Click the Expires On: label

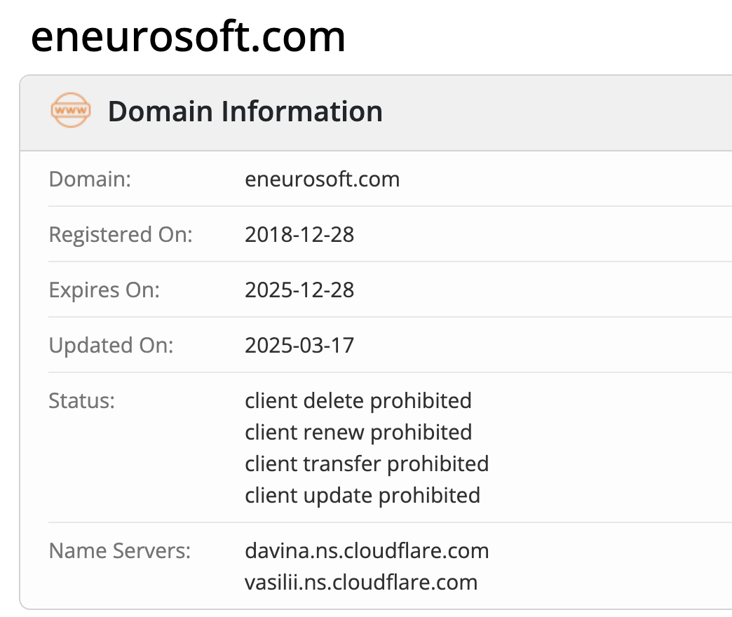coord(104,290)
